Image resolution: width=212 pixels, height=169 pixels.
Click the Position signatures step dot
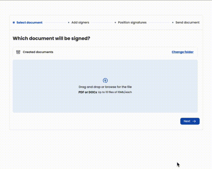coord(115,23)
